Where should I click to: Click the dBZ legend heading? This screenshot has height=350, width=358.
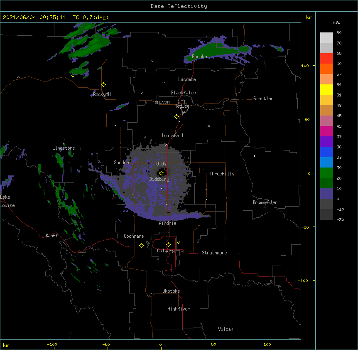(336, 22)
